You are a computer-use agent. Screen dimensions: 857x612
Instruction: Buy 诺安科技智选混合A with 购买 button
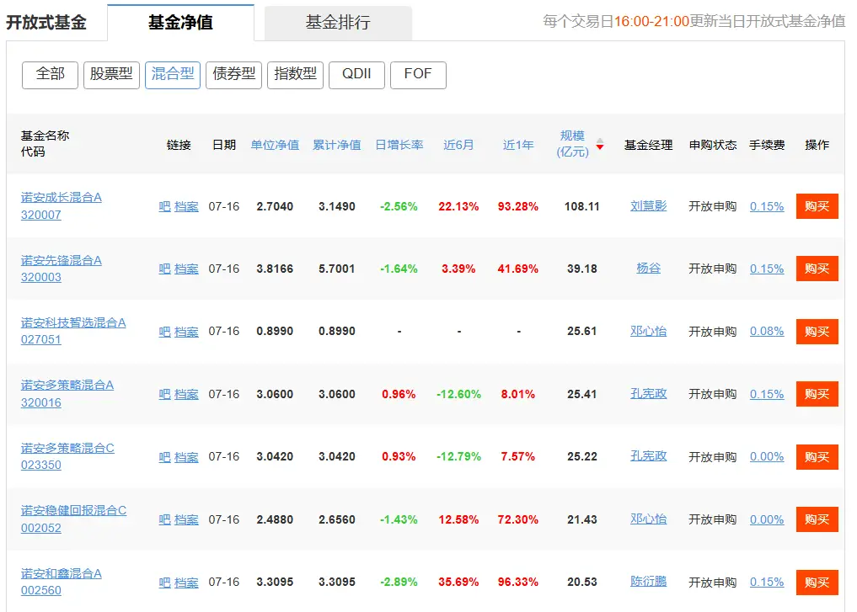(x=817, y=332)
